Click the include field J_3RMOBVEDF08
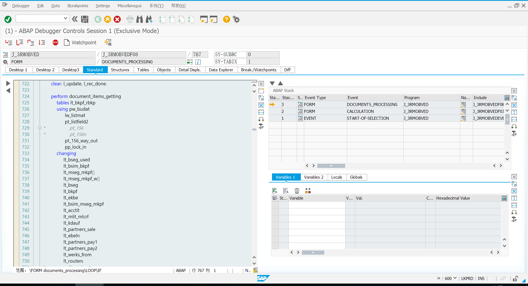 point(144,55)
